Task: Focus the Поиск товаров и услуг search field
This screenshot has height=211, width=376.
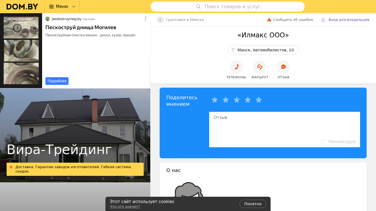Action: pos(228,7)
